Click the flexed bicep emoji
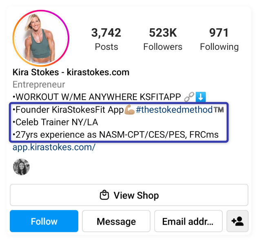The height and width of the screenshot is (241, 257). click(130, 110)
